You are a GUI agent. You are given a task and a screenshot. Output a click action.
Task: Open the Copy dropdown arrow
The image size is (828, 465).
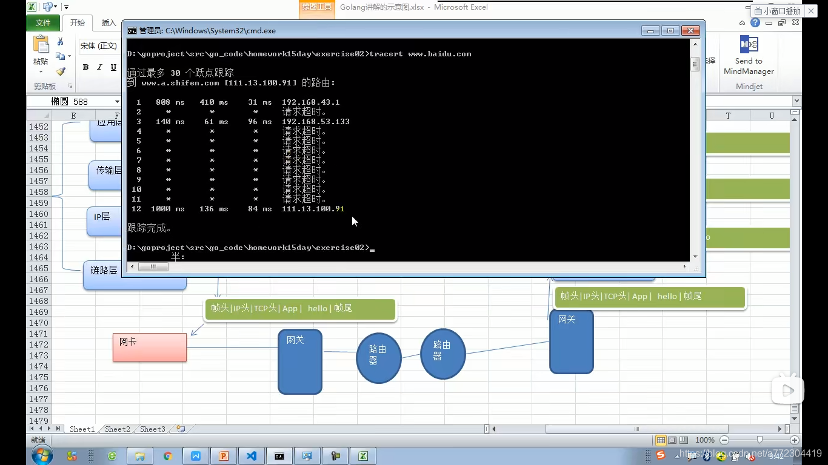[x=69, y=56]
